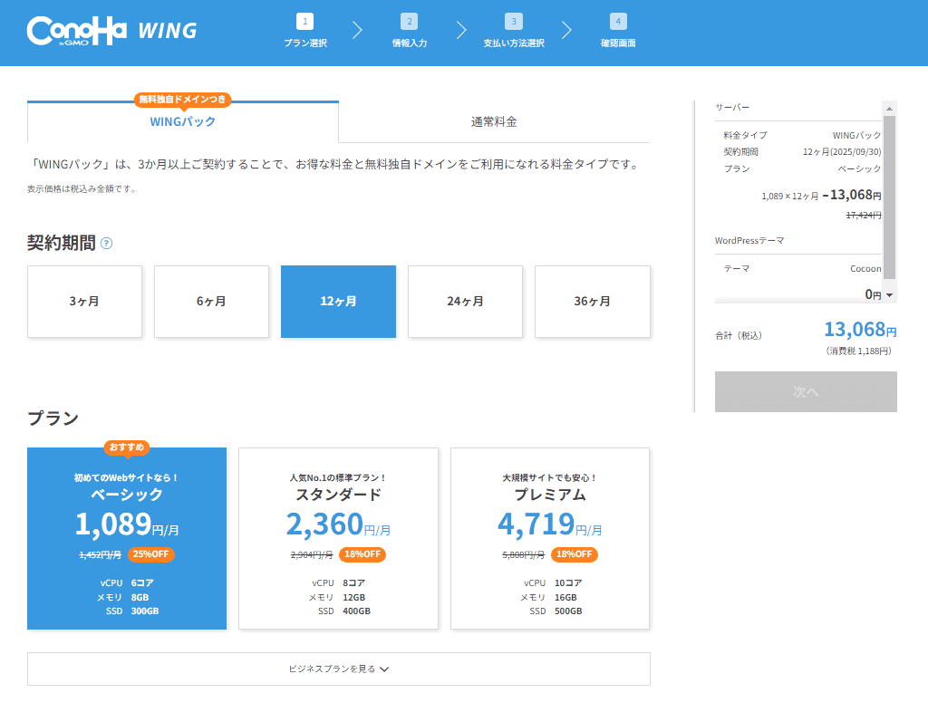This screenshot has width=928, height=712.
Task: Click the SSD 500GB spec line
Action: coord(556,611)
